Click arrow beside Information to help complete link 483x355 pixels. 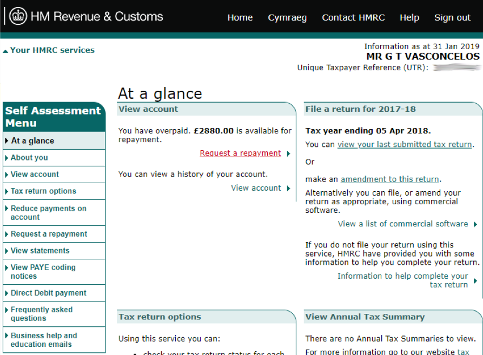[475, 280]
